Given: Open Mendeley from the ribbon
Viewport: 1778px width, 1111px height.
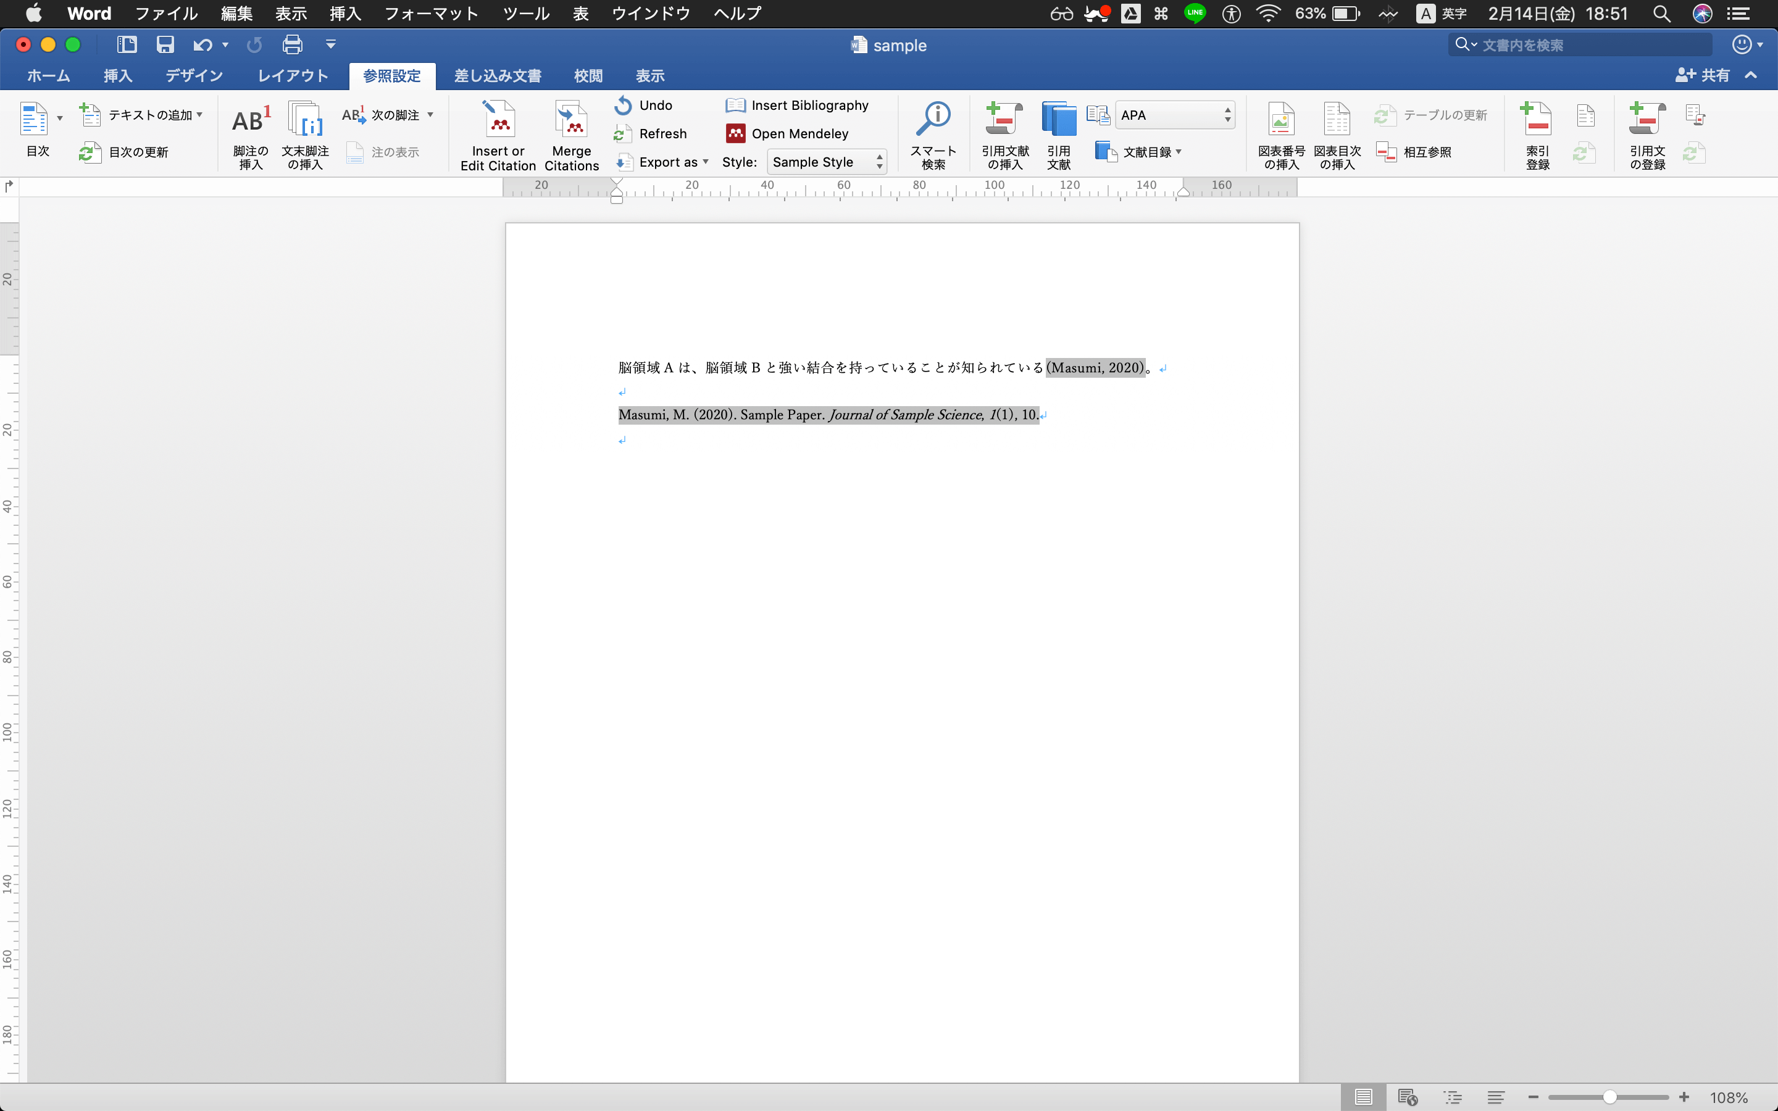Looking at the screenshot, I should pyautogui.click(x=787, y=134).
